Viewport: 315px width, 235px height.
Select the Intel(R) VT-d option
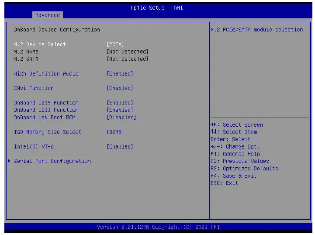(x=34, y=147)
